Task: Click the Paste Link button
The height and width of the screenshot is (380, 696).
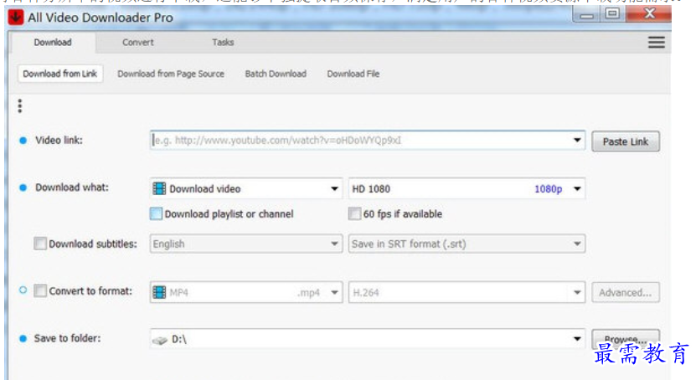Action: coord(626,141)
